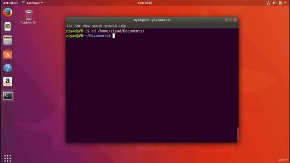Open the Edit menu in Terminal
Viewport: 290px width, 163px height.
click(77, 26)
